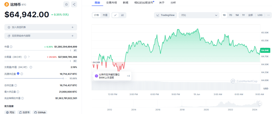Expand the 交易量(24小时) chevron
The image size is (272, 114).
click(x=29, y=57)
